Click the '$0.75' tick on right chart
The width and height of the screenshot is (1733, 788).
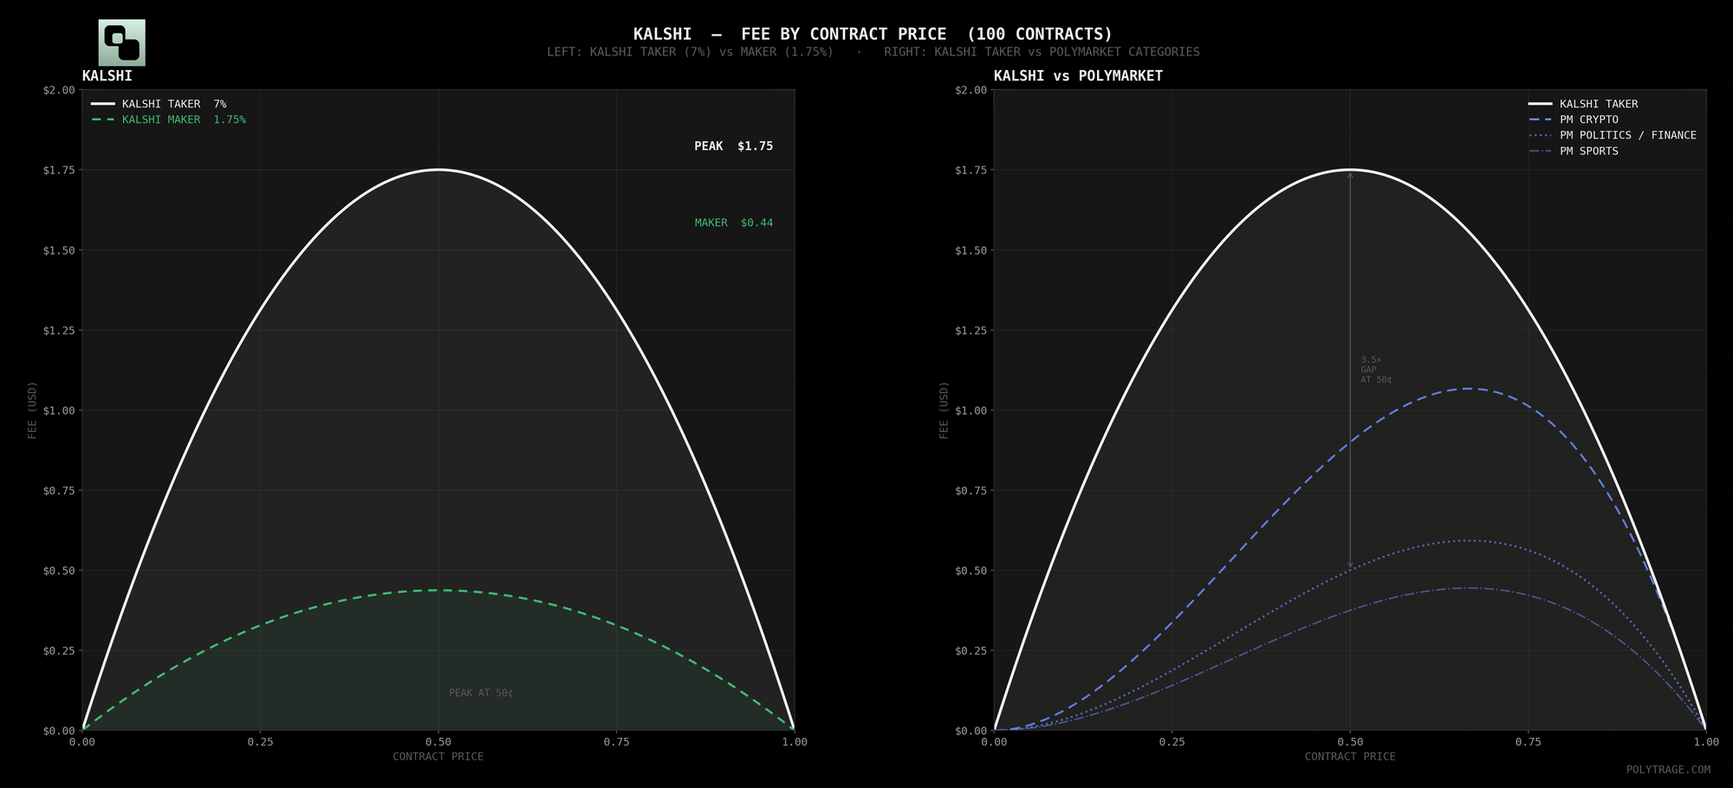(x=971, y=490)
